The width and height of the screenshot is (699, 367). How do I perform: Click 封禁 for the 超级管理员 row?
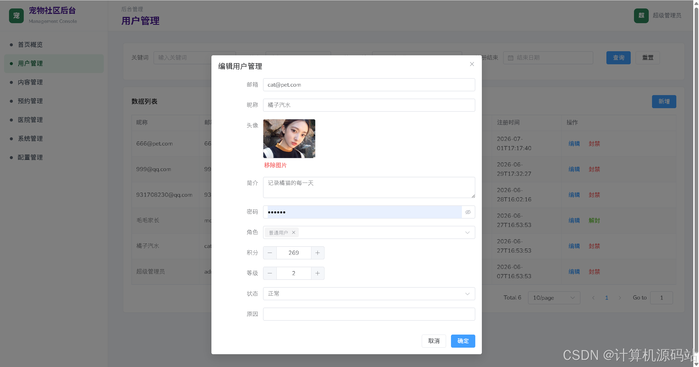tap(594, 272)
